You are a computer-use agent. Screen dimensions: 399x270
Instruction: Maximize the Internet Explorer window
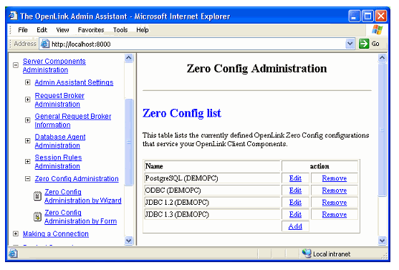367,16
